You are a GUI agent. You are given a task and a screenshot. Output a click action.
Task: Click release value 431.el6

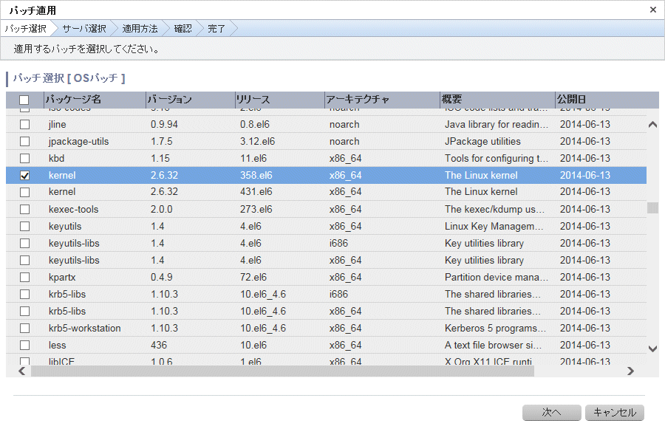point(256,192)
